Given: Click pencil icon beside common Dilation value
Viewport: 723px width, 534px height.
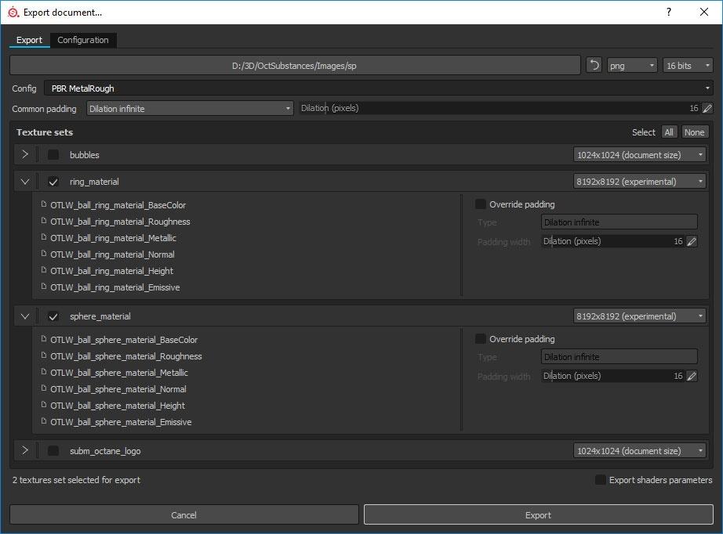Looking at the screenshot, I should coord(707,108).
